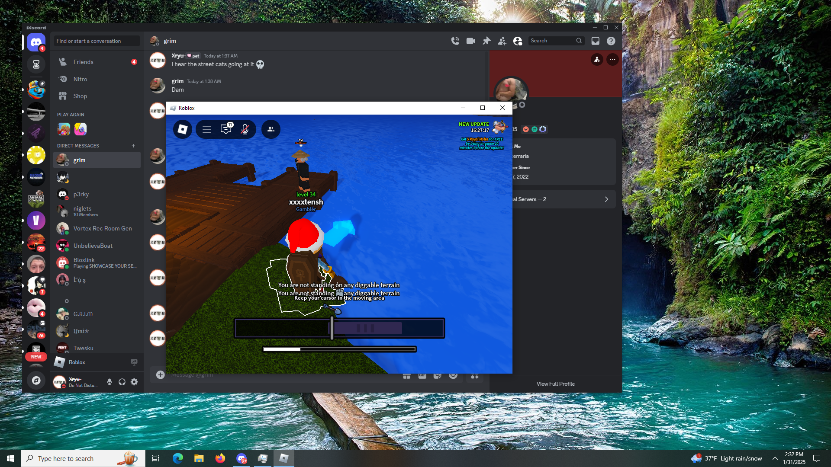This screenshot has width=831, height=467.
Task: Open the Roblox hamburger menu
Action: [x=207, y=129]
